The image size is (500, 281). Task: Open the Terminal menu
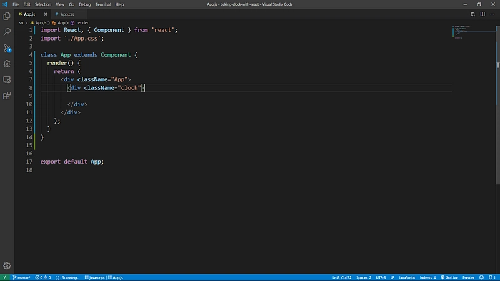[103, 4]
